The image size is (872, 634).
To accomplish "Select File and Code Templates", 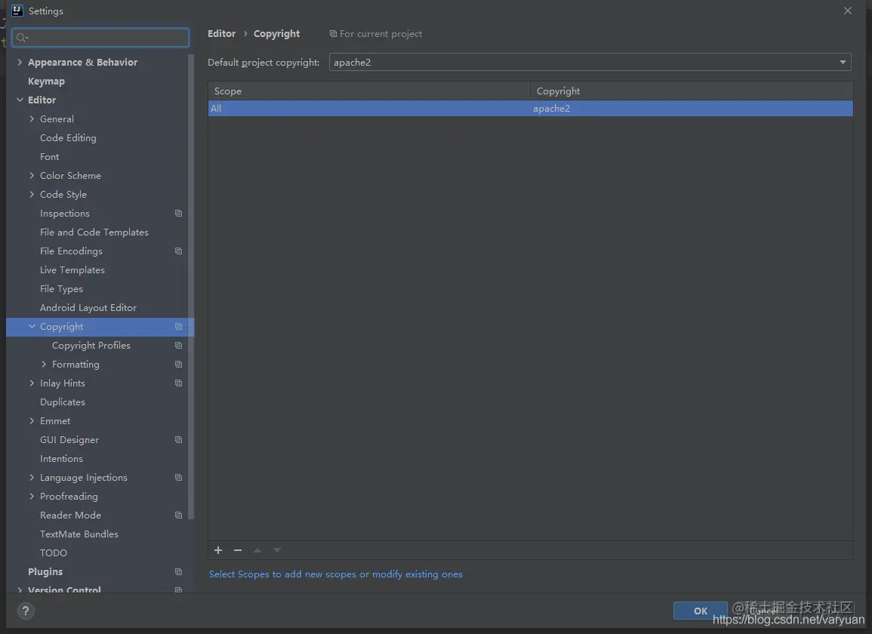I will click(94, 232).
